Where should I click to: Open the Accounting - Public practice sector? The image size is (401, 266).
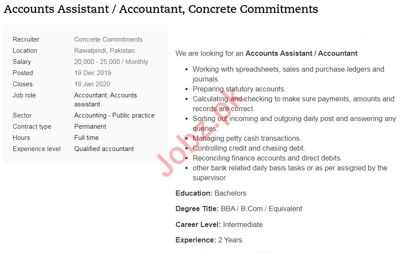pyautogui.click(x=114, y=115)
